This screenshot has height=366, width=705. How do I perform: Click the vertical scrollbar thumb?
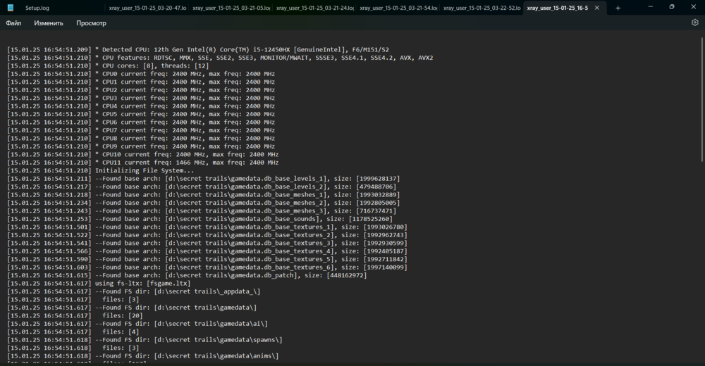point(702,100)
